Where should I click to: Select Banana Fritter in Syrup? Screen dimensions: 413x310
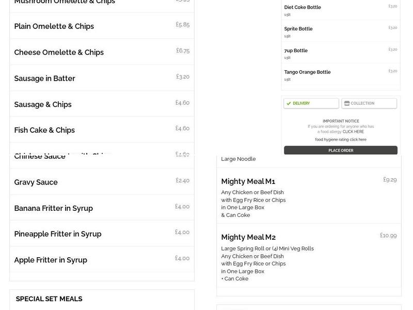click(102, 208)
